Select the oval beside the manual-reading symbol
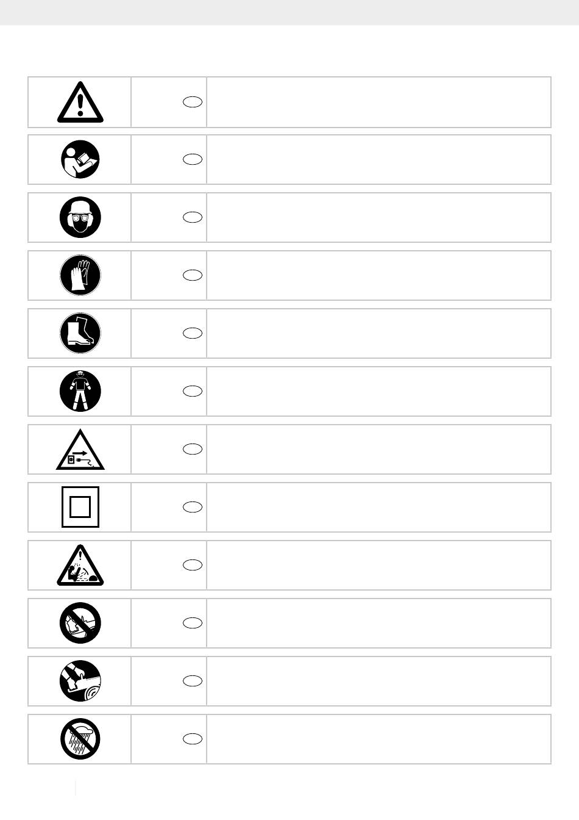Screen dimensions: 579x820 [x=193, y=160]
